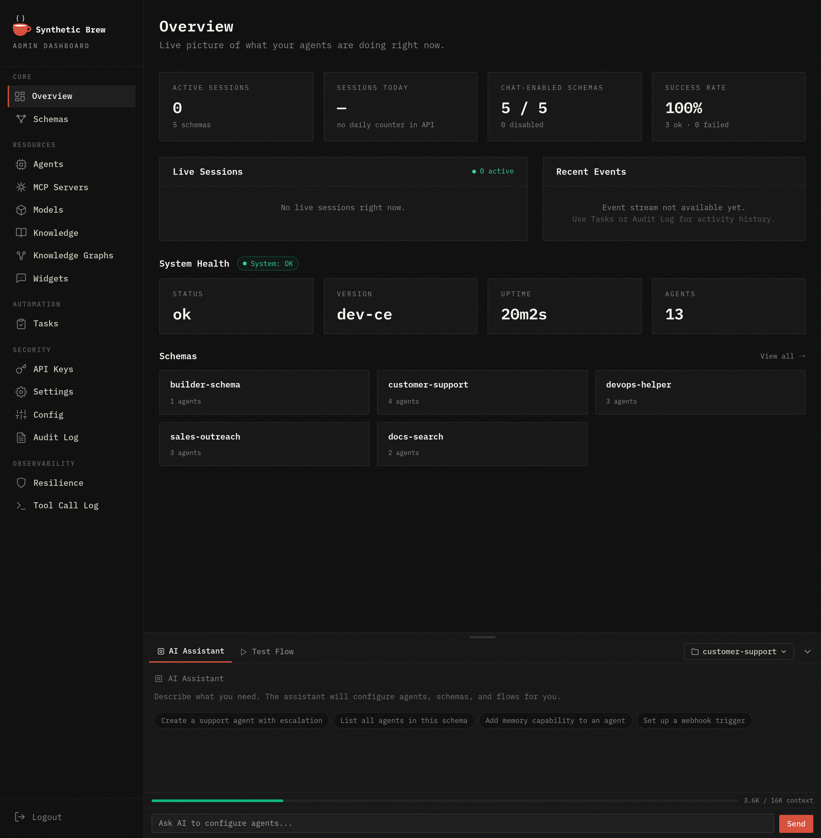
Task: Choose 'Set up a webhook trigger' suggestion
Action: coord(694,721)
